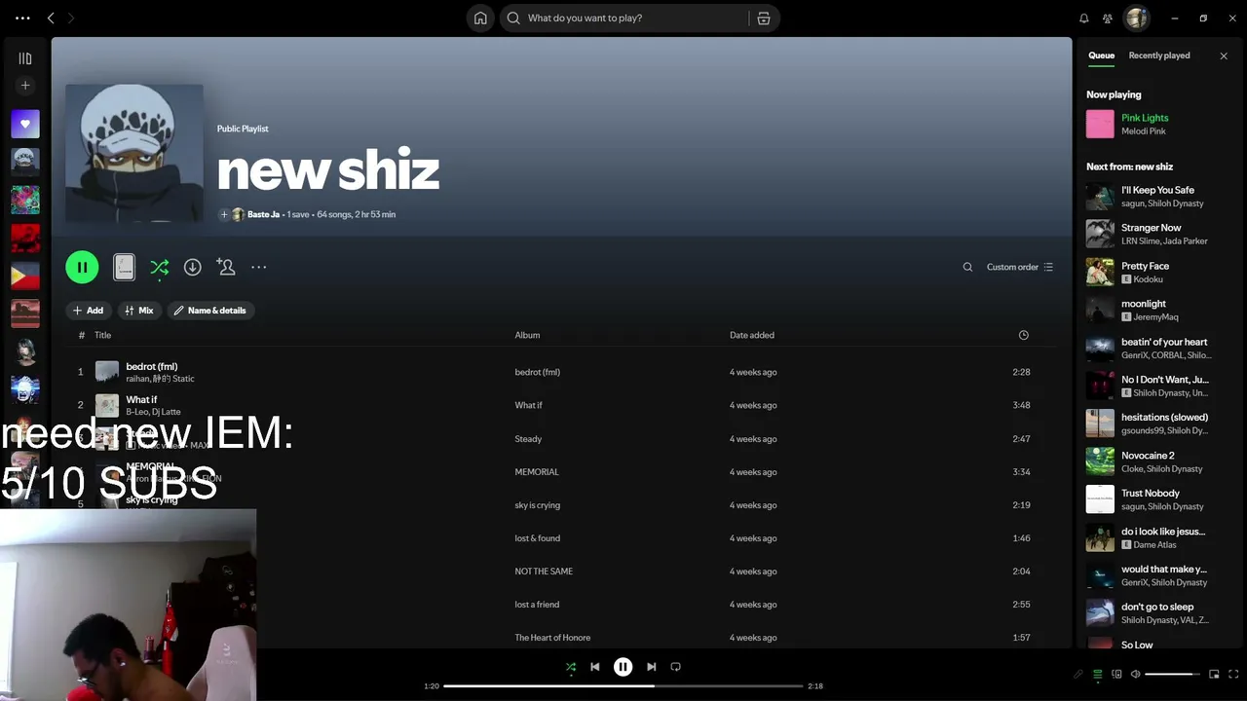
Task: Click the Mix button
Action: (139, 311)
